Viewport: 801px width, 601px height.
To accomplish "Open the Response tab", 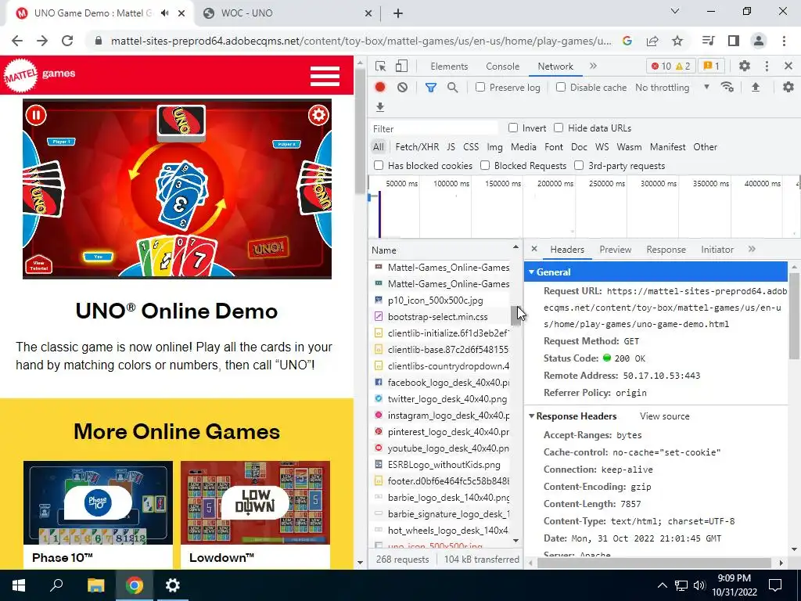I will tap(666, 250).
